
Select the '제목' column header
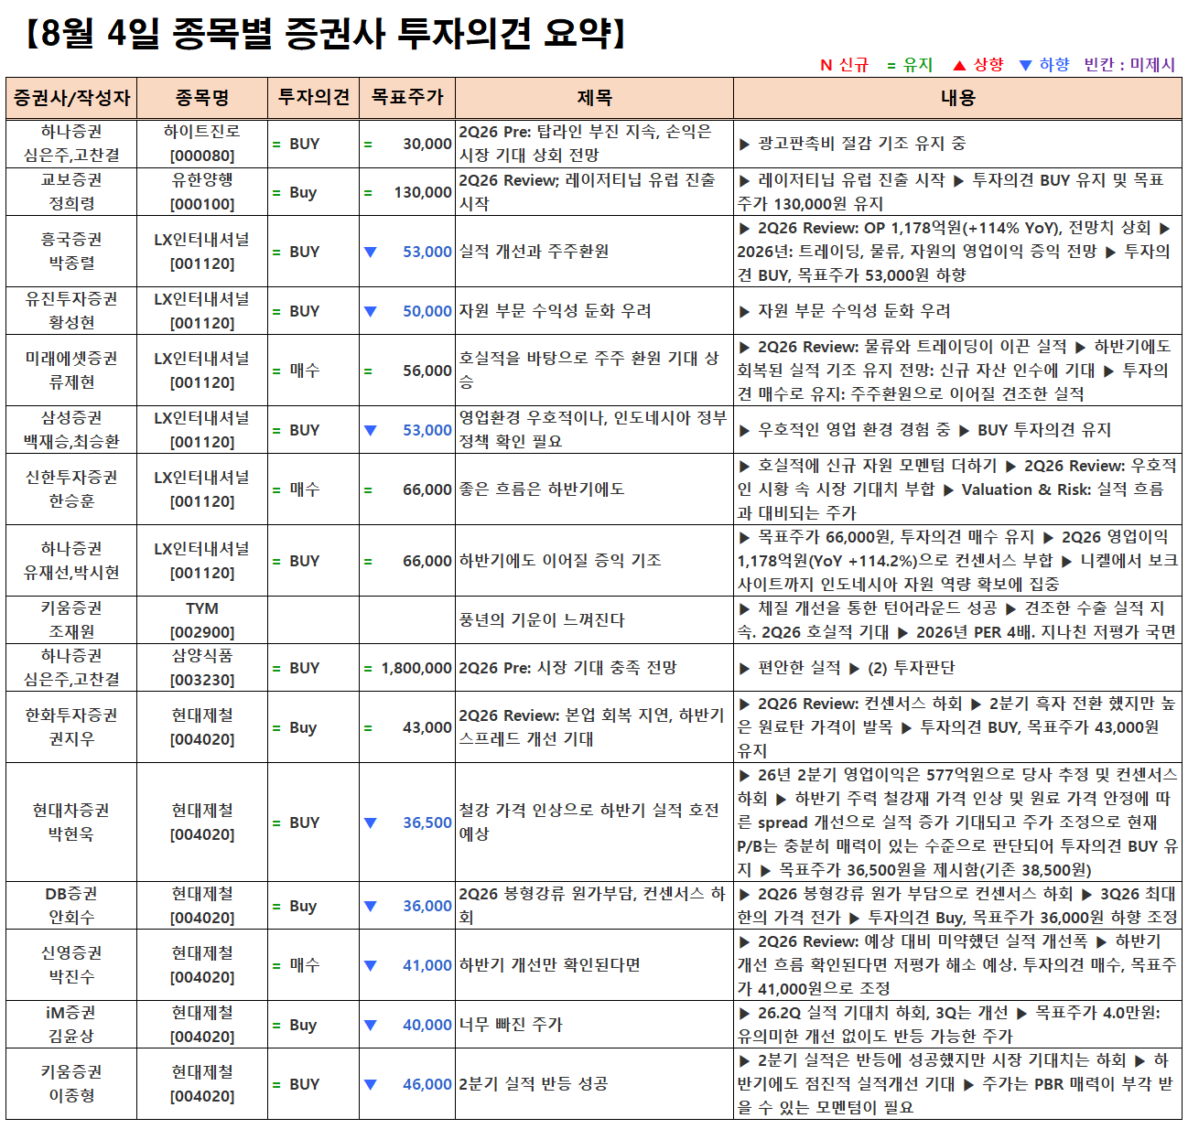(594, 98)
